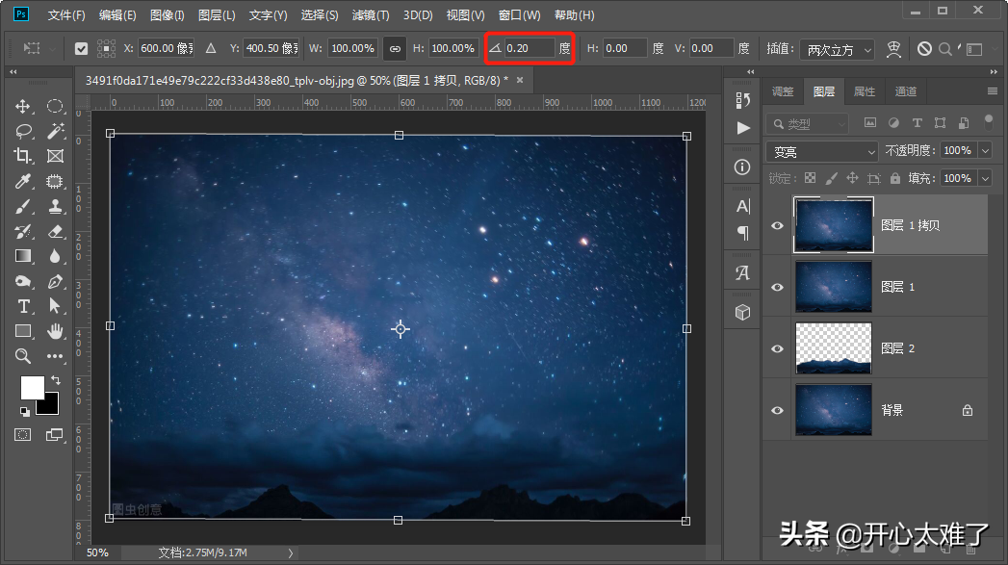Expand the status bar info arrow
Viewport: 1008px width, 565px height.
point(291,552)
